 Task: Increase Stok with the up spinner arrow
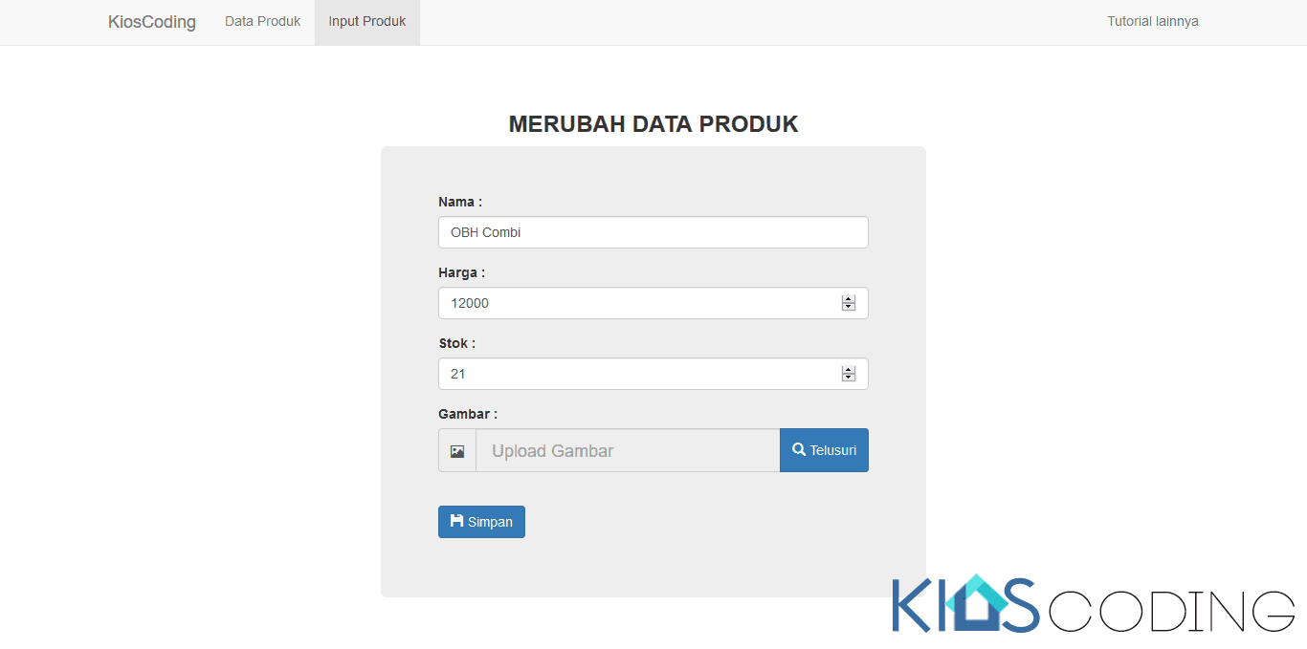click(x=848, y=369)
